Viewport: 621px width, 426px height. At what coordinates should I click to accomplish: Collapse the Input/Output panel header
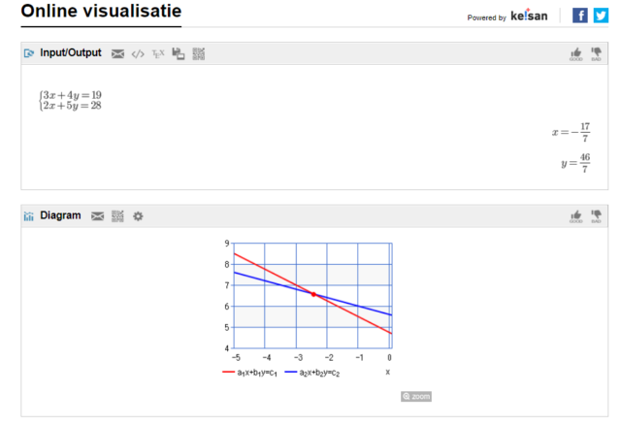tap(70, 52)
